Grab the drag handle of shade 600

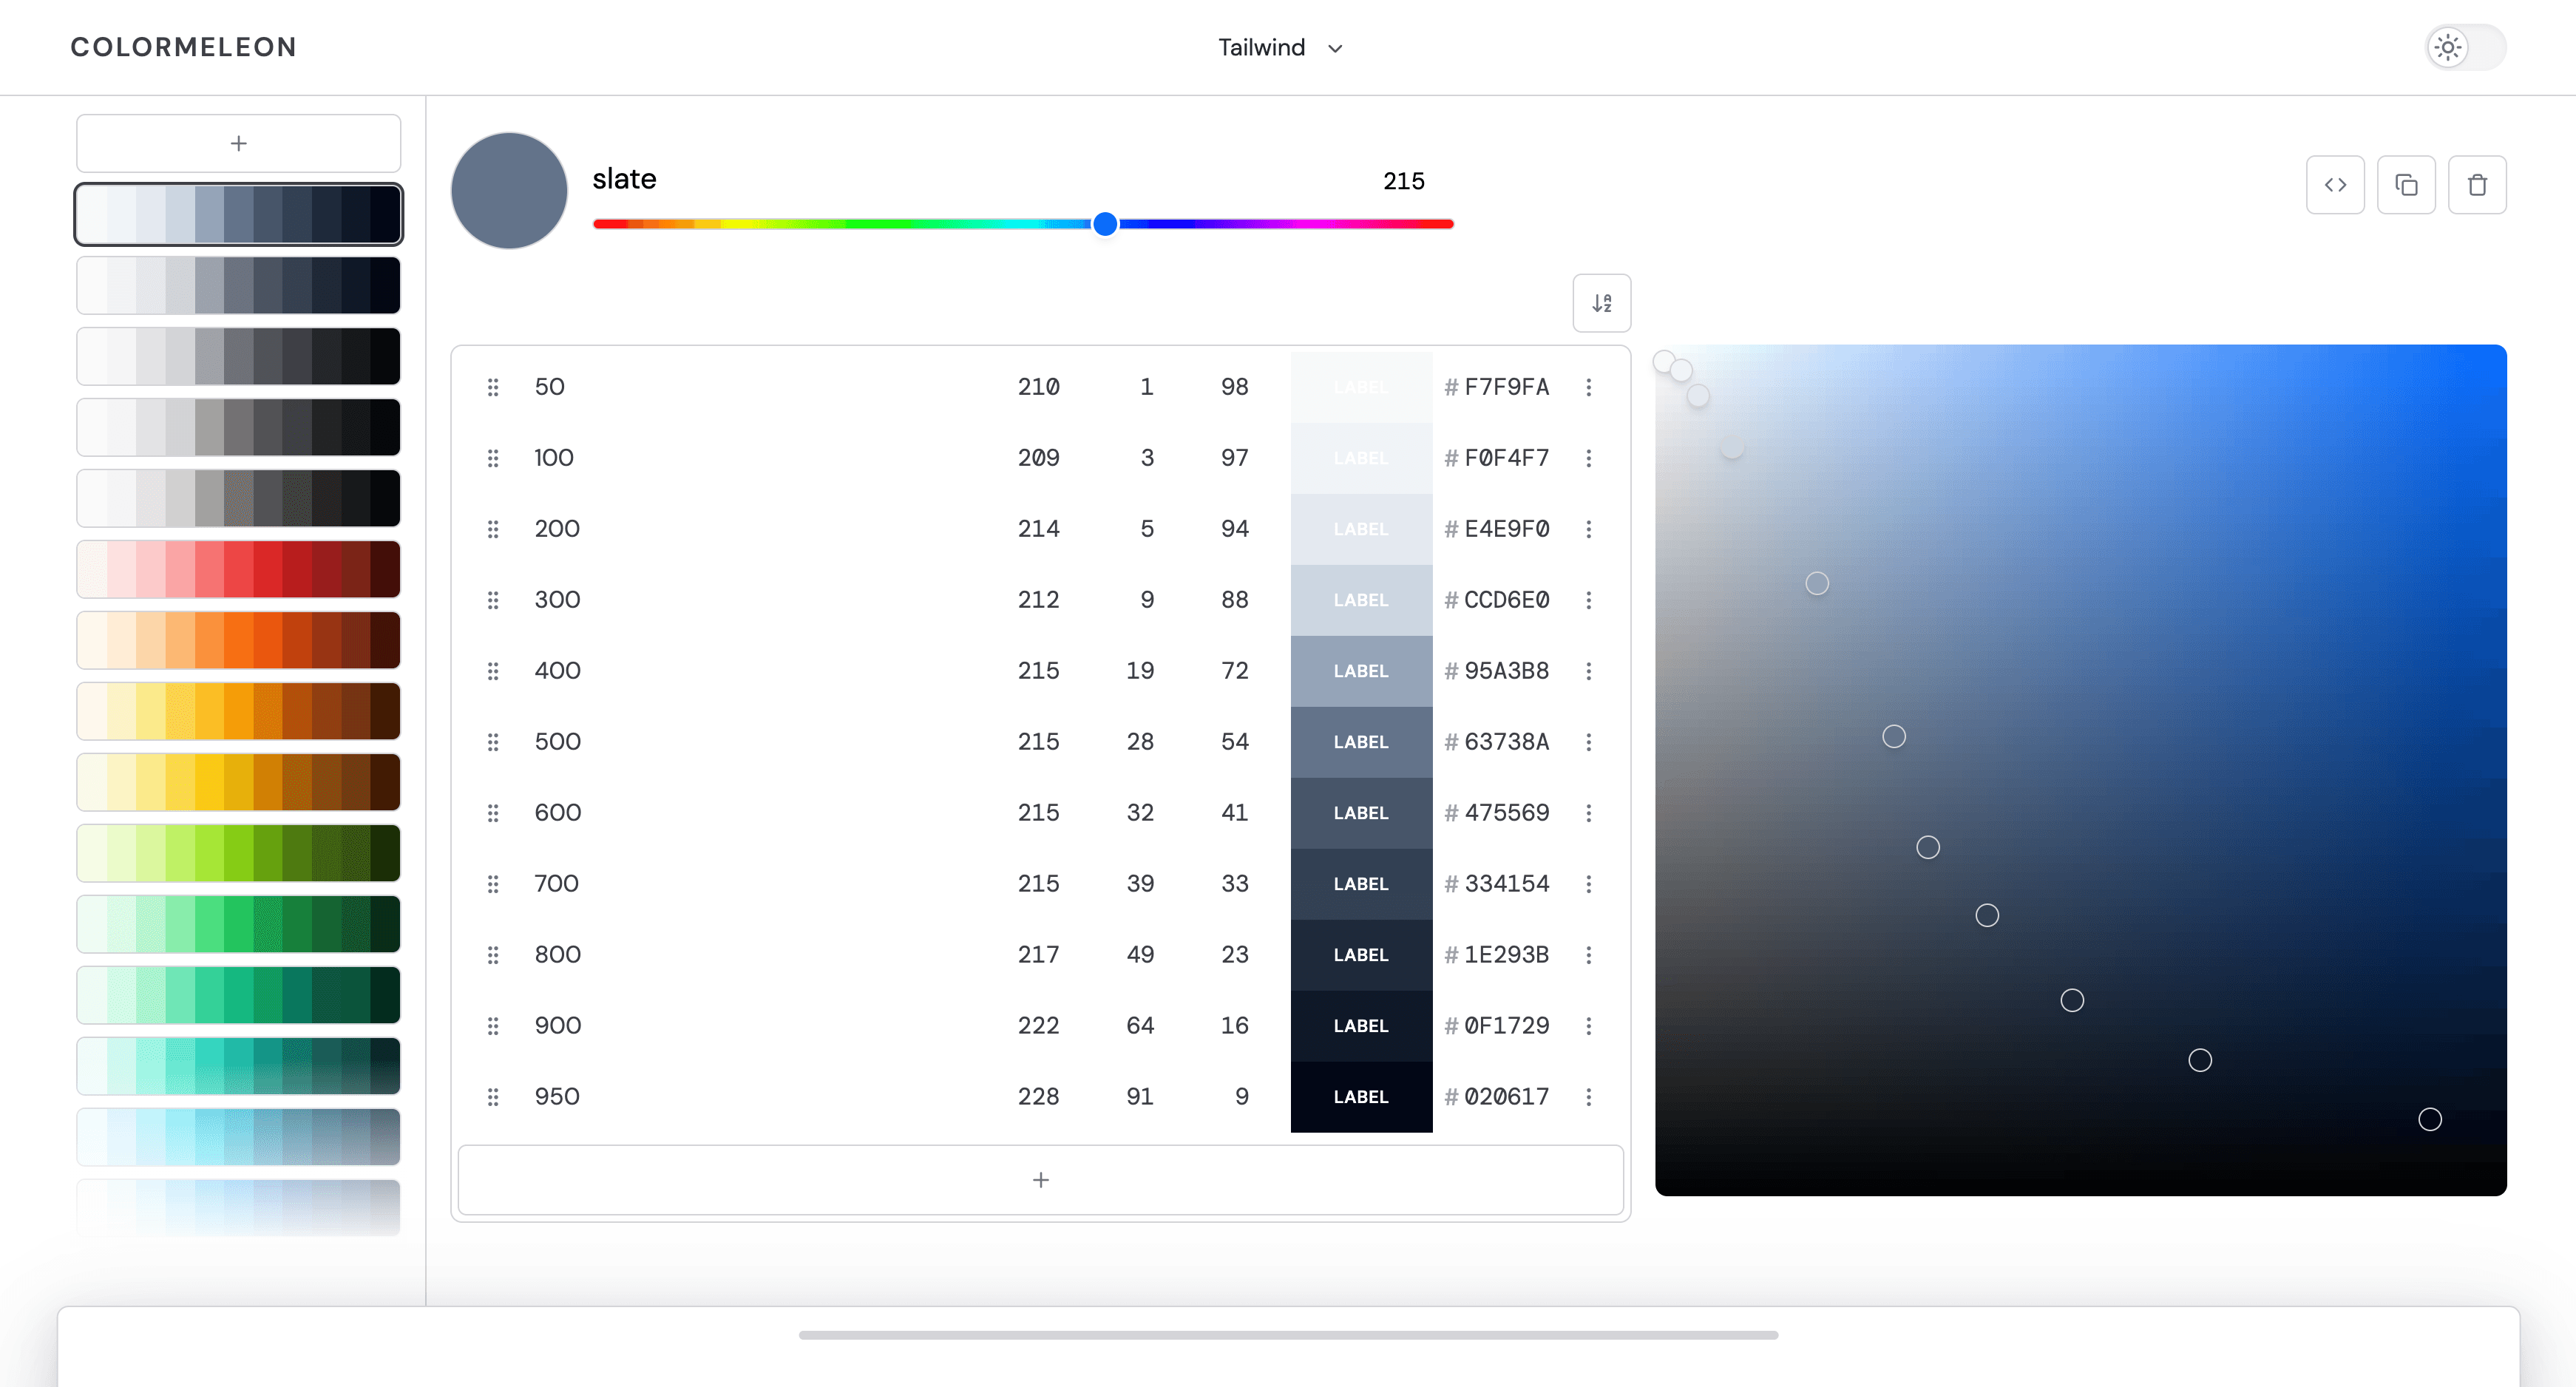point(493,813)
